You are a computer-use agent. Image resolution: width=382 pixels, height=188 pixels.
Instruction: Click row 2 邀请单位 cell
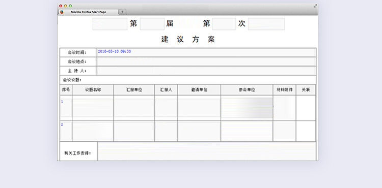[x=199, y=131]
